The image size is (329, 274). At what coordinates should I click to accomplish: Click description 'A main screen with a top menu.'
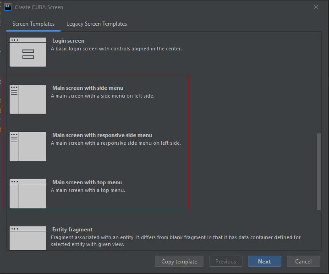point(88,190)
